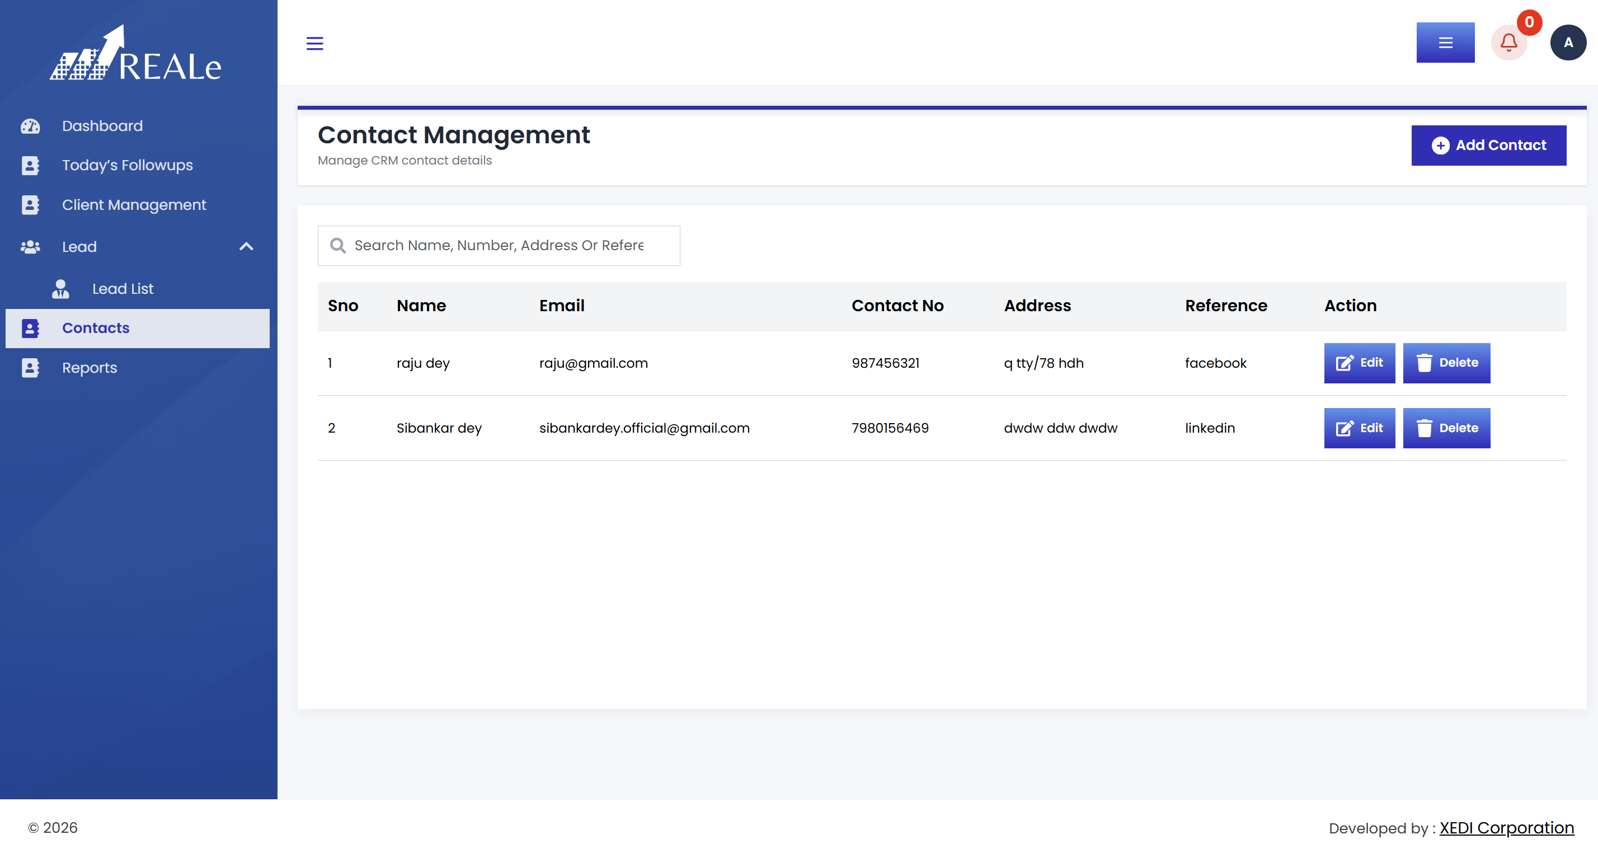The image size is (1598, 853).
Task: Edit the raju dey contact
Action: [x=1359, y=363]
